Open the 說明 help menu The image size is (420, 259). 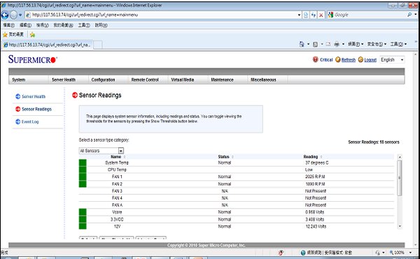101,25
